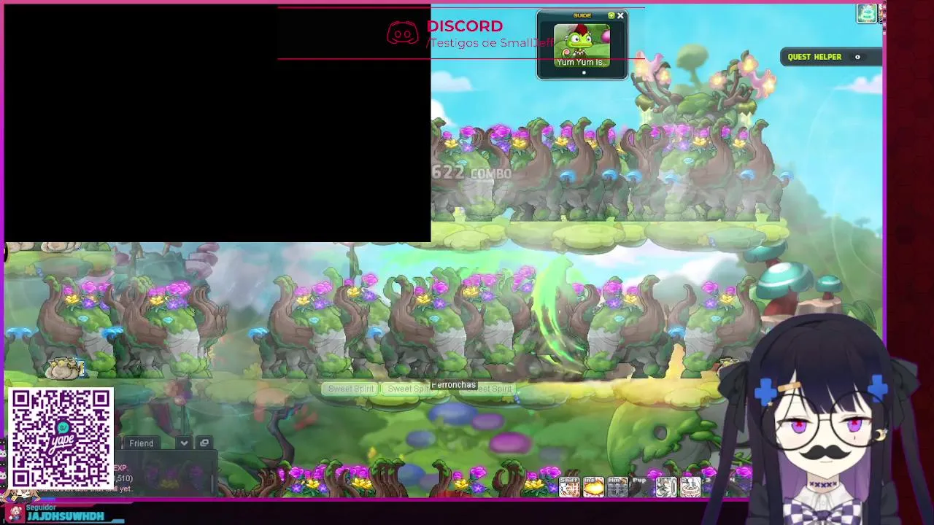Expand chat options with chevron arrow
The width and height of the screenshot is (934, 525).
184,443
